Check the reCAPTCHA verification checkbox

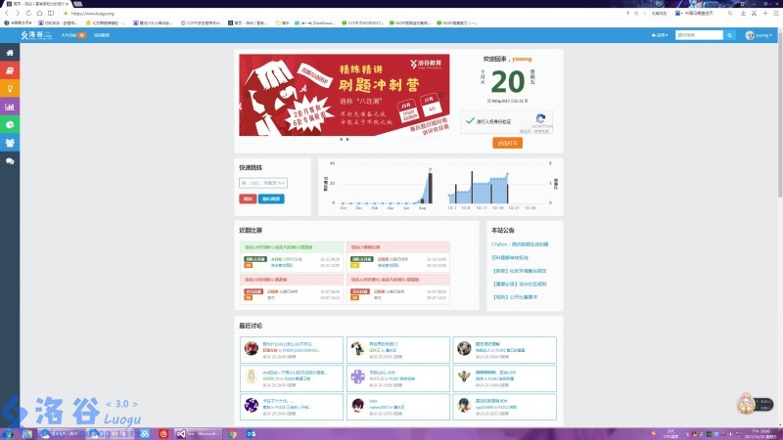(471, 121)
